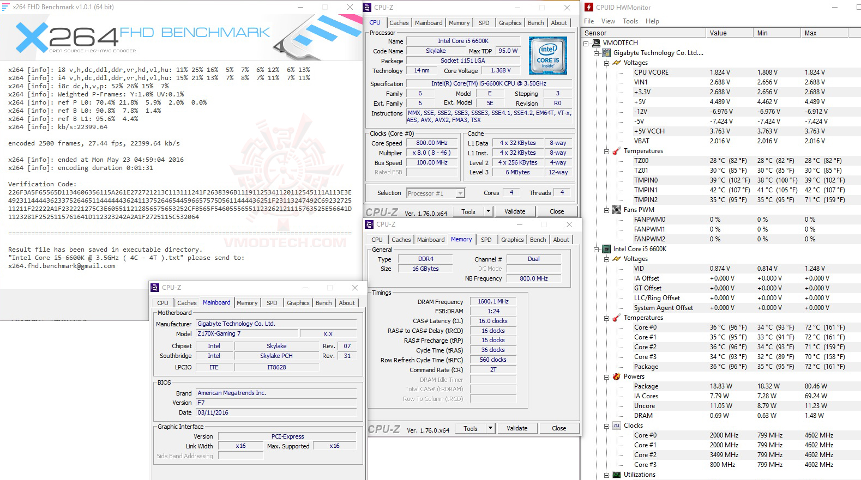Select the Memory tab in Mainboard CPU-Z window

coord(247,303)
